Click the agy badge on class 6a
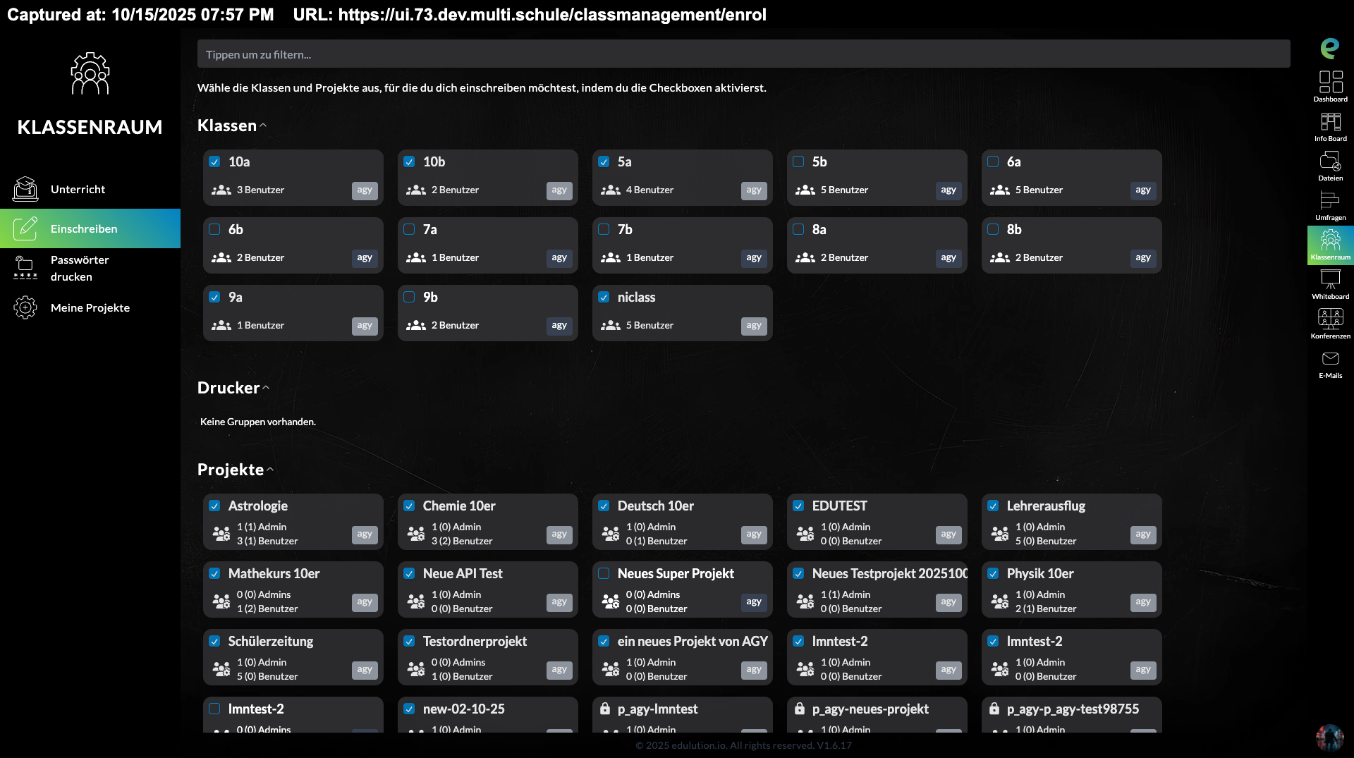1354x758 pixels. pos(1142,190)
